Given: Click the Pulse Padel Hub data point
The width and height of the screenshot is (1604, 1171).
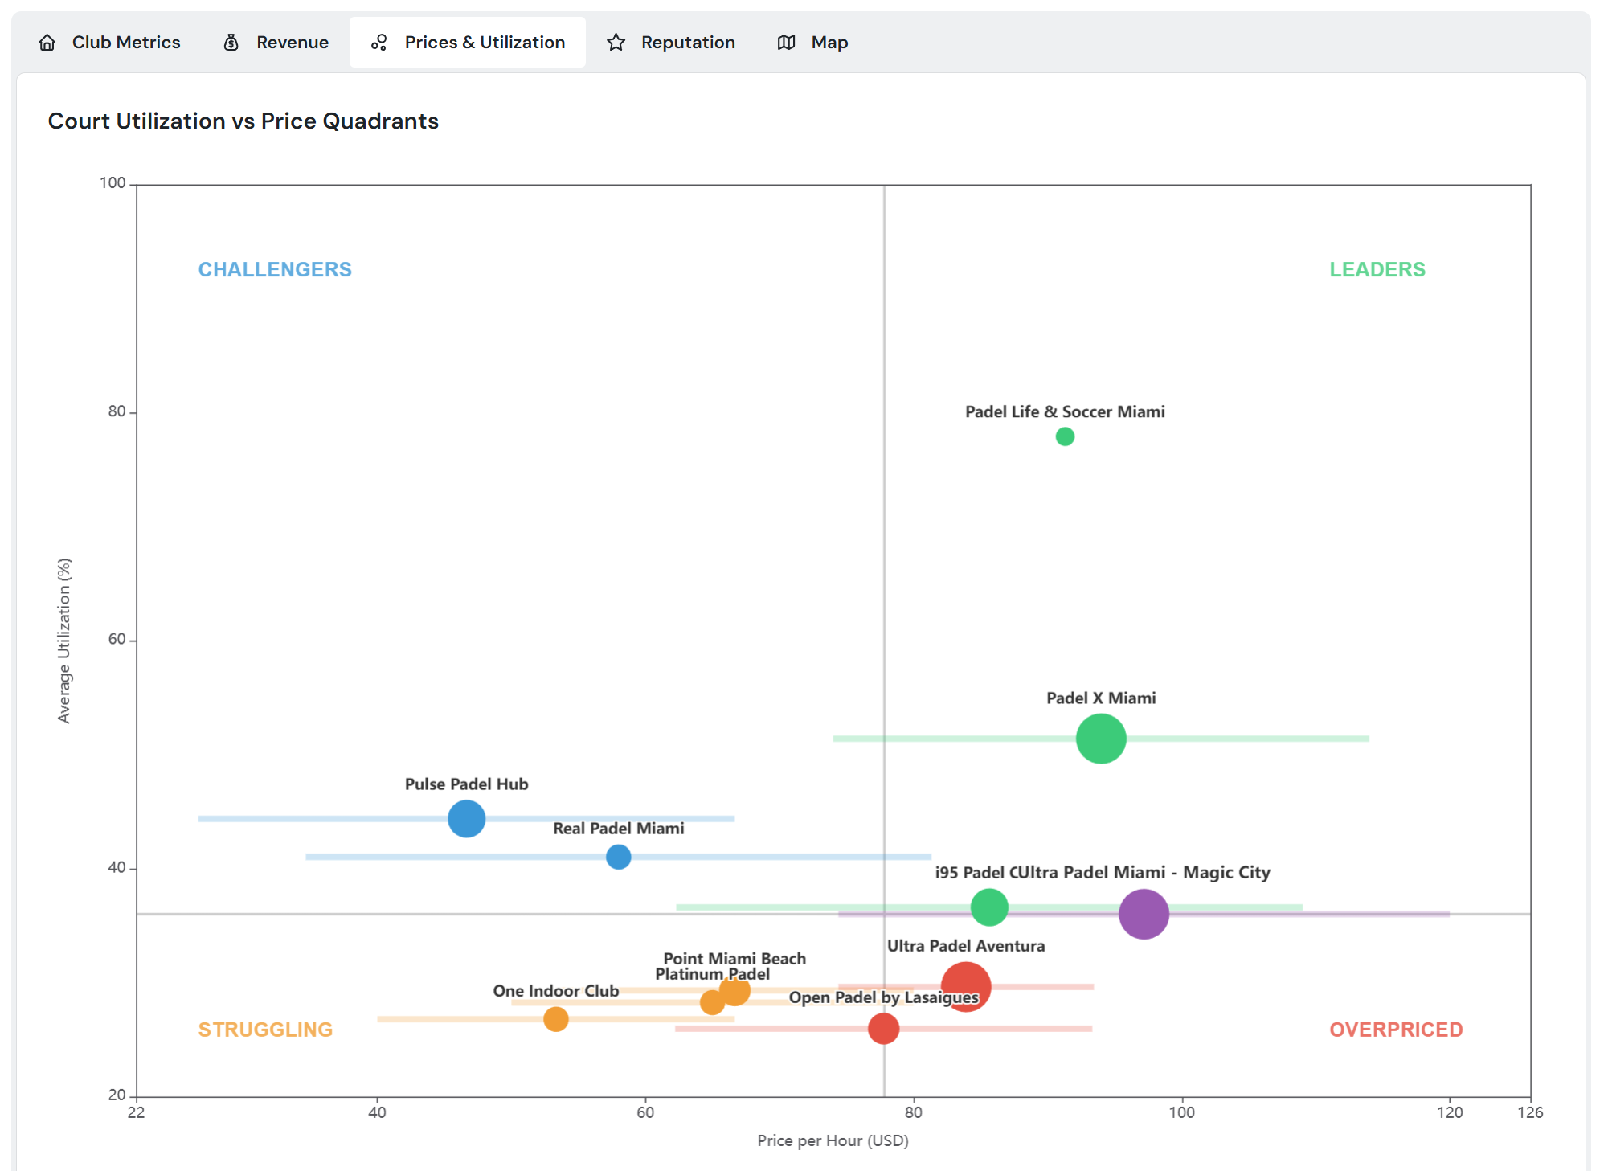Looking at the screenshot, I should pos(466,818).
